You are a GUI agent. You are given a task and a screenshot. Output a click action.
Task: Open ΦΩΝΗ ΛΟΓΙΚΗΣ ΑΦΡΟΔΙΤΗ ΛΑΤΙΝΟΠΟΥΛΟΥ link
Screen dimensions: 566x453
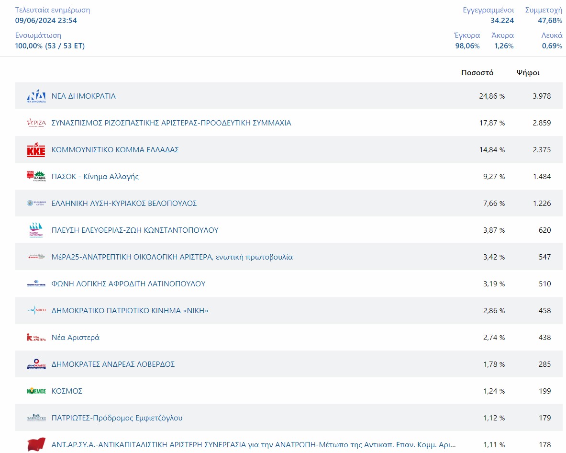pos(129,283)
